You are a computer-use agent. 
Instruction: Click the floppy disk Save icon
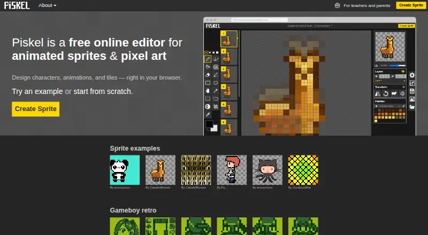[412, 91]
